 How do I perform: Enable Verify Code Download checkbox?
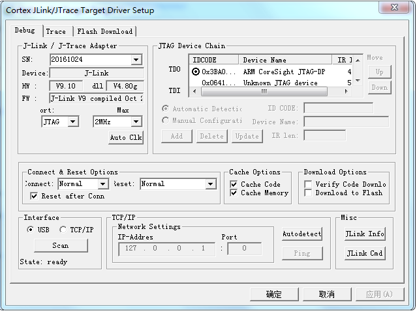point(308,184)
